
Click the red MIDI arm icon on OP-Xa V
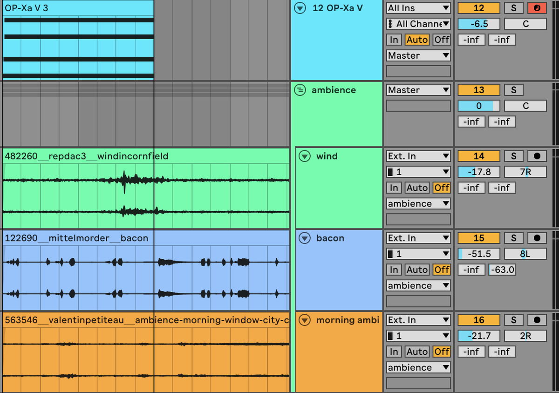536,8
